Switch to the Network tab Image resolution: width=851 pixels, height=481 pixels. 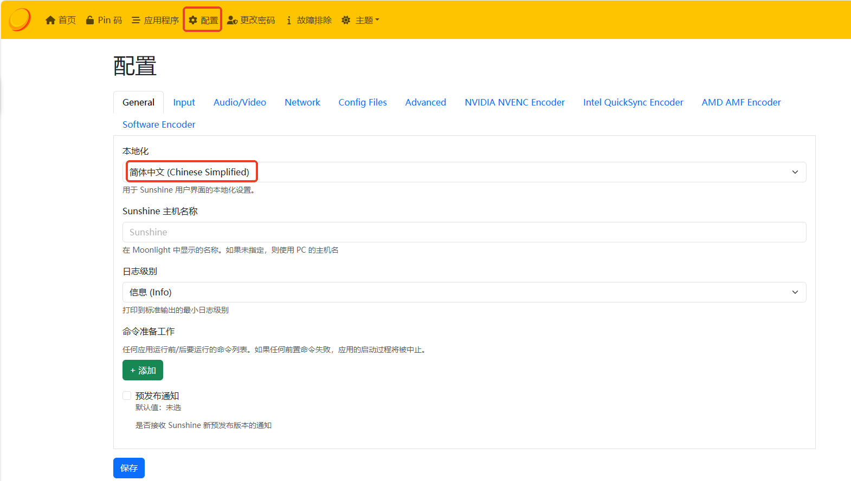tap(302, 102)
